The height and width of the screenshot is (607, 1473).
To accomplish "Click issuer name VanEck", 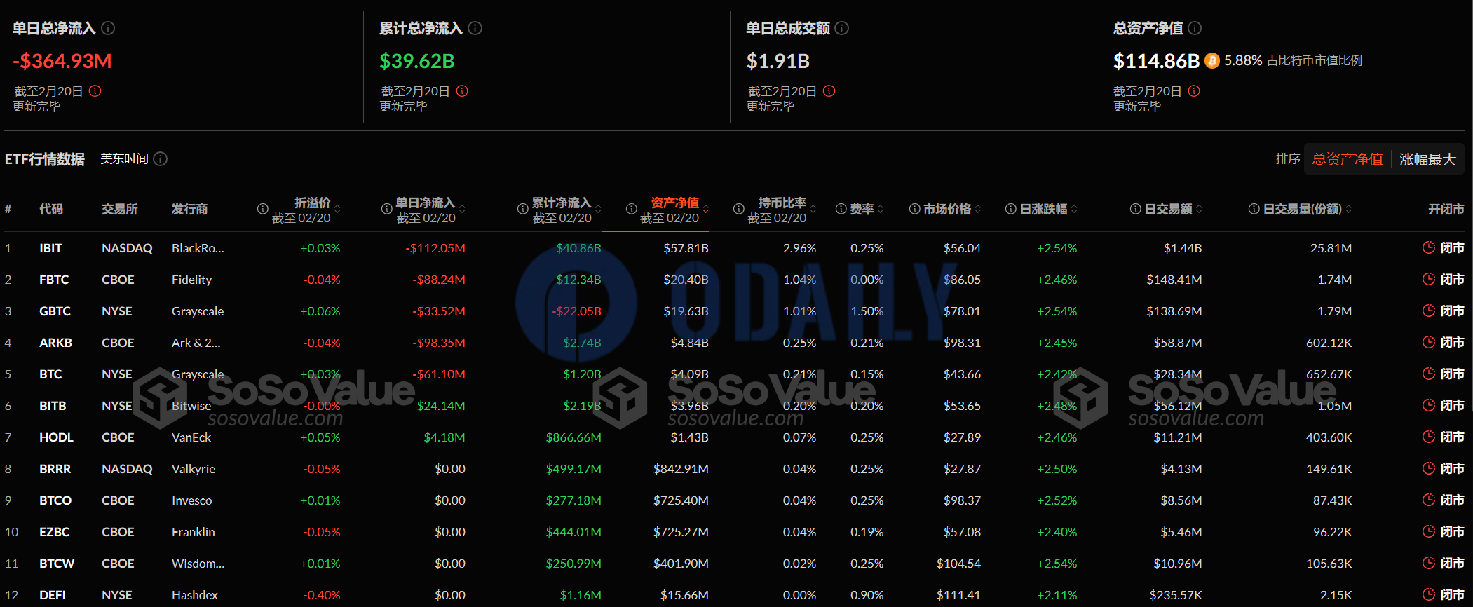I will (x=191, y=437).
